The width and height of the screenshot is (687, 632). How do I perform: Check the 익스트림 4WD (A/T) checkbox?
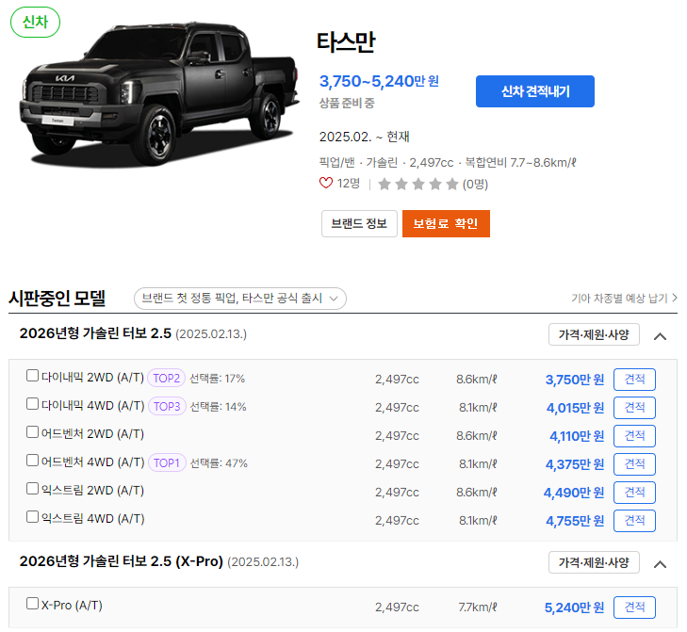[32, 517]
